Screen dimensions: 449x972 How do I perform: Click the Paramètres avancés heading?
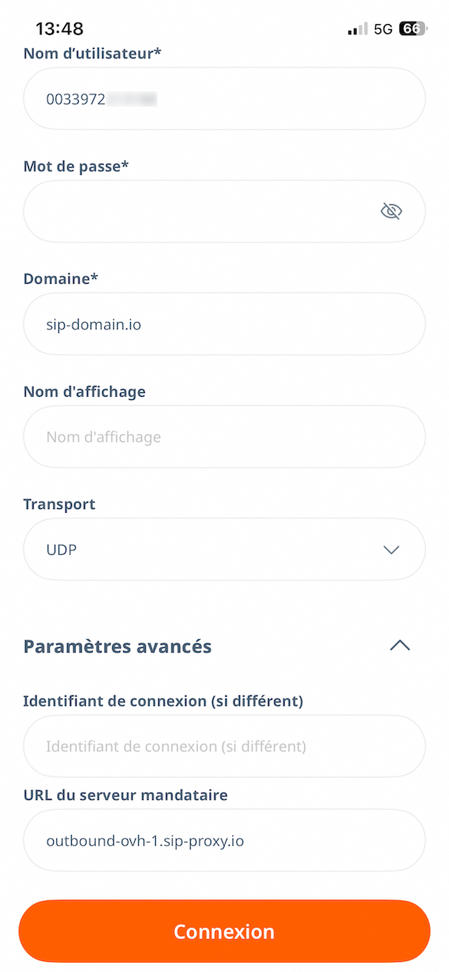[x=117, y=646]
